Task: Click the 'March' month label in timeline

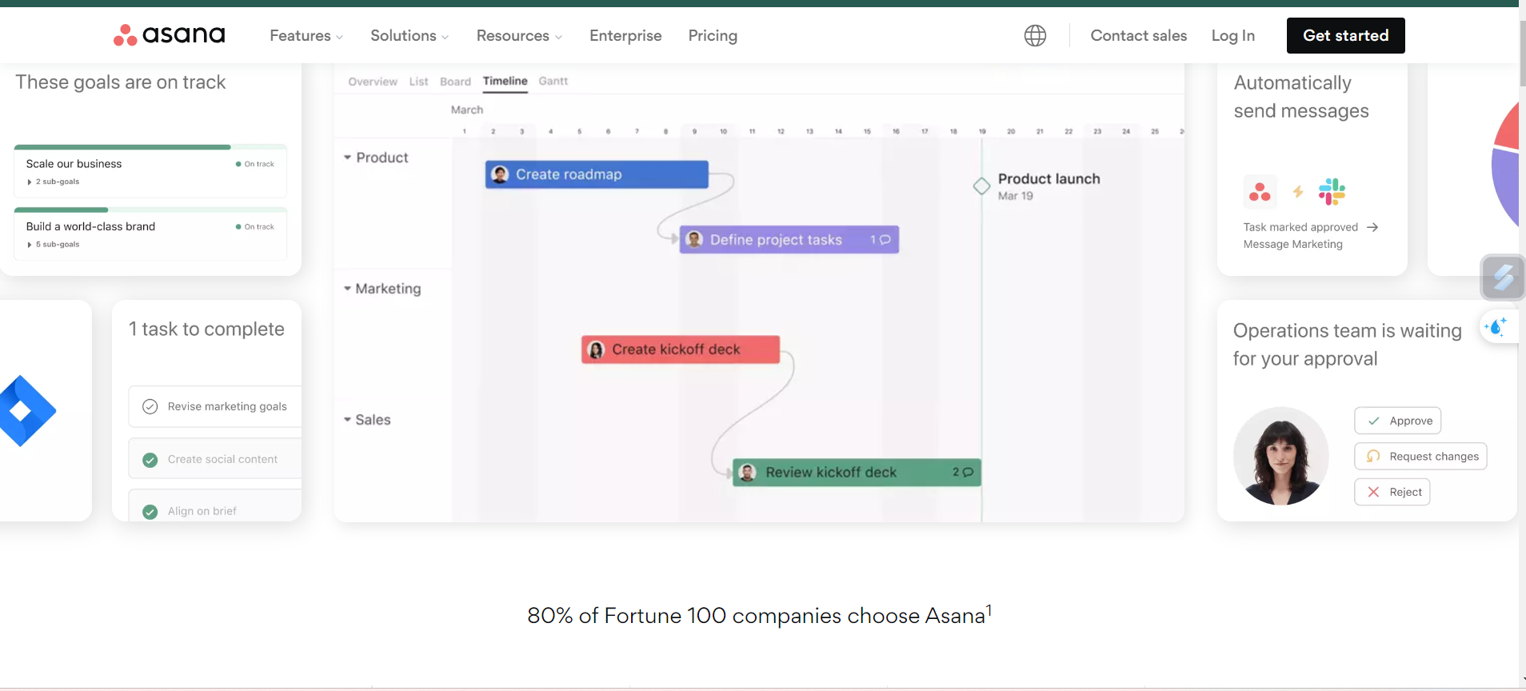Action: click(x=467, y=110)
